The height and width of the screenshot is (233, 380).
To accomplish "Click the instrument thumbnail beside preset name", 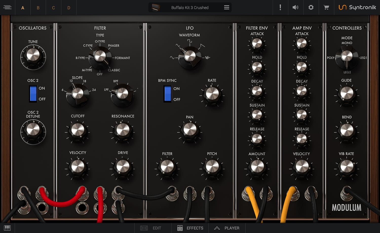I will (156, 7).
